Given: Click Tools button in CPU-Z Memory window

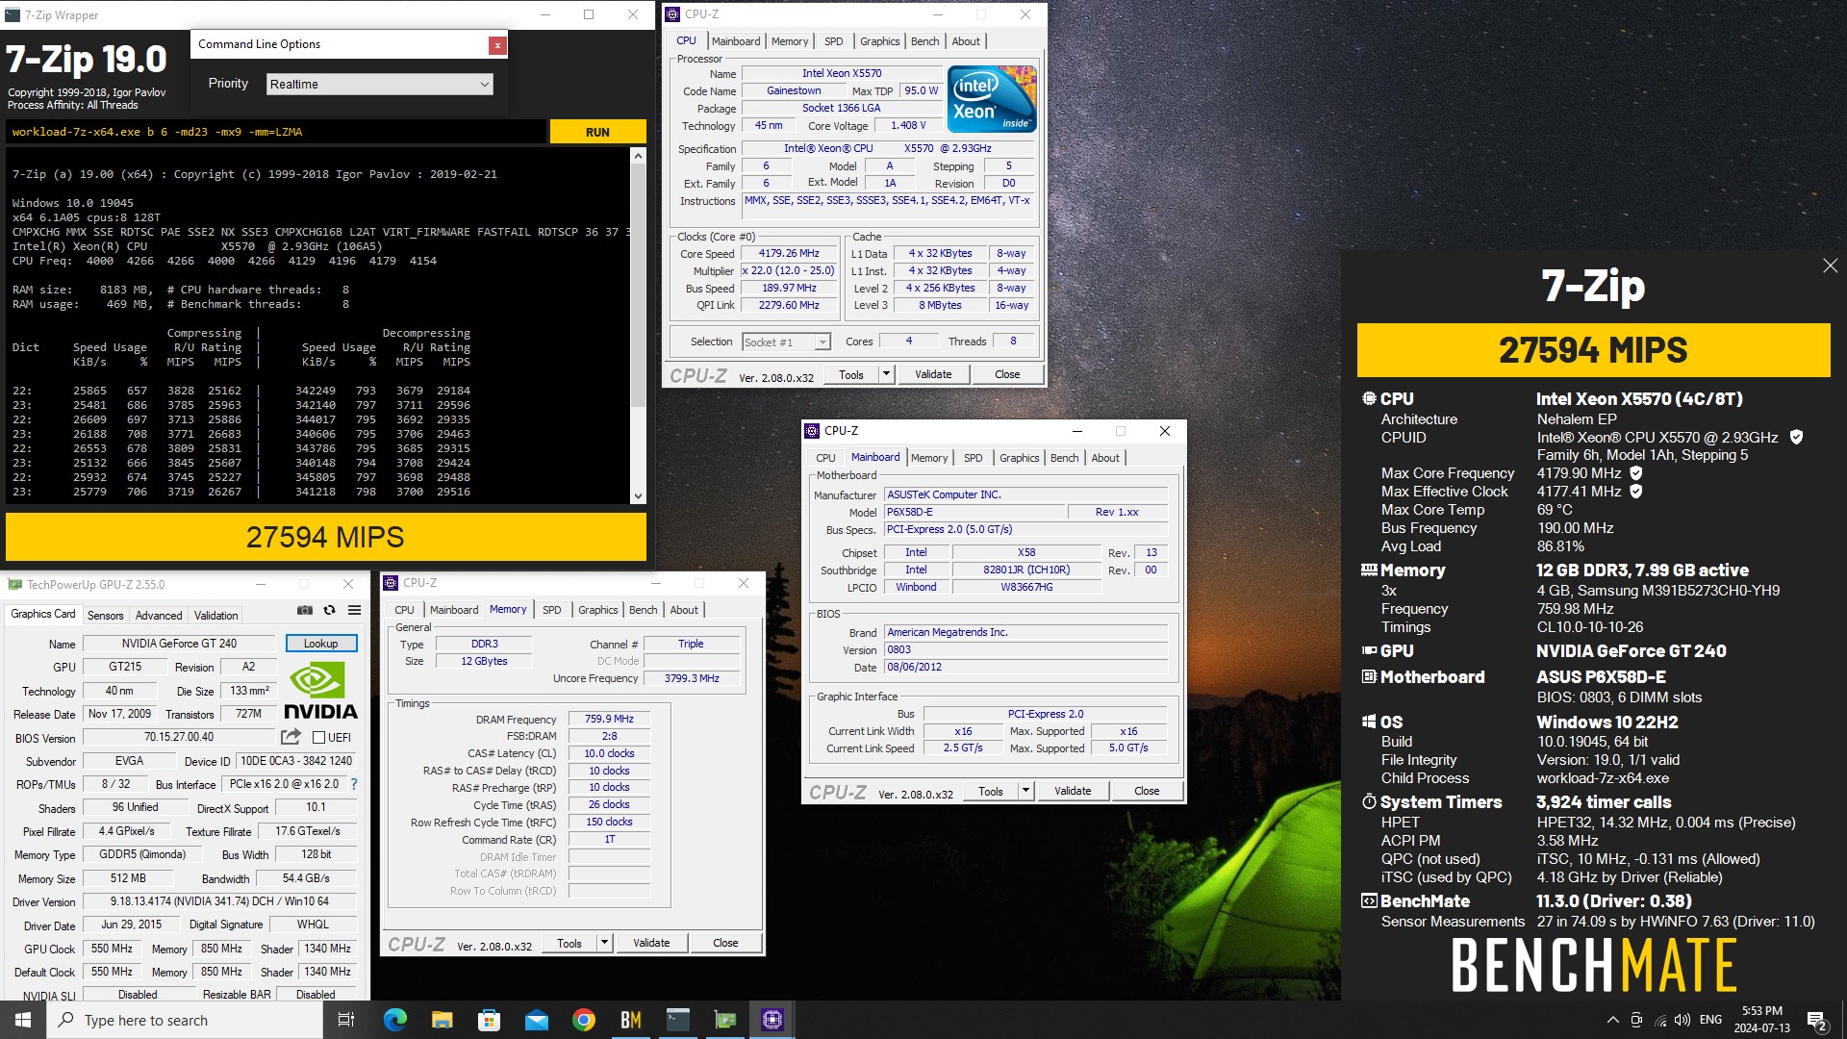Looking at the screenshot, I should pyautogui.click(x=569, y=943).
